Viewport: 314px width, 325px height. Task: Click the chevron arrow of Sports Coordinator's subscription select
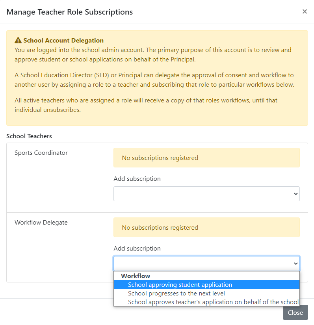click(x=295, y=194)
